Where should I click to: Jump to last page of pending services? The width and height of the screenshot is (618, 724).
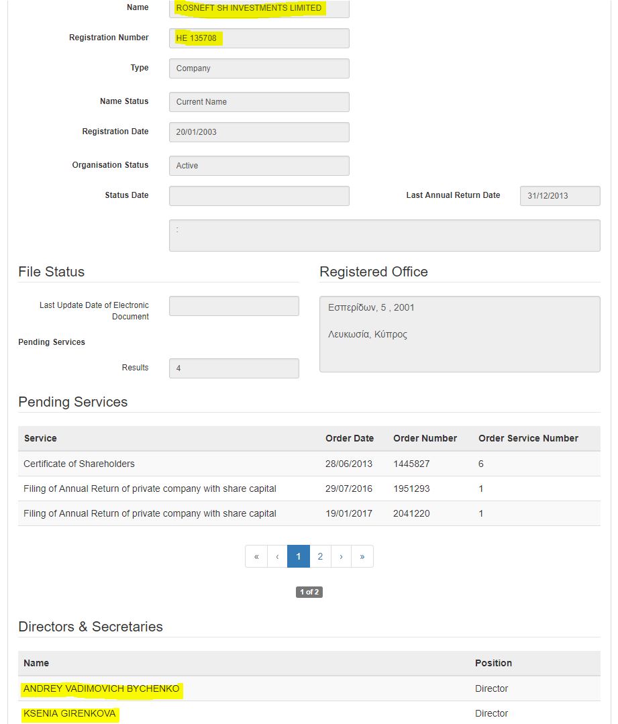click(362, 556)
